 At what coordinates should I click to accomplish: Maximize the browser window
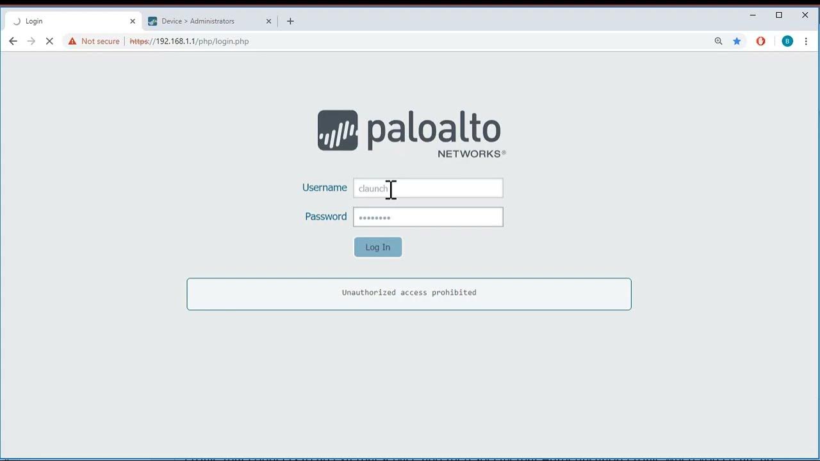pos(779,15)
